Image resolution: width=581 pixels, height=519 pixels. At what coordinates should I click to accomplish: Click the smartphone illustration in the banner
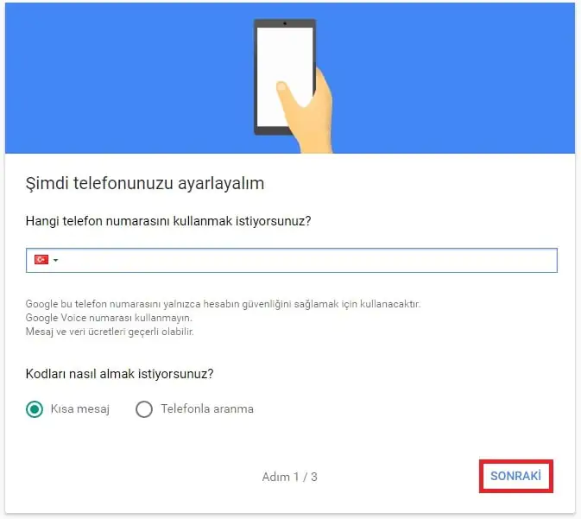pyautogui.click(x=285, y=77)
